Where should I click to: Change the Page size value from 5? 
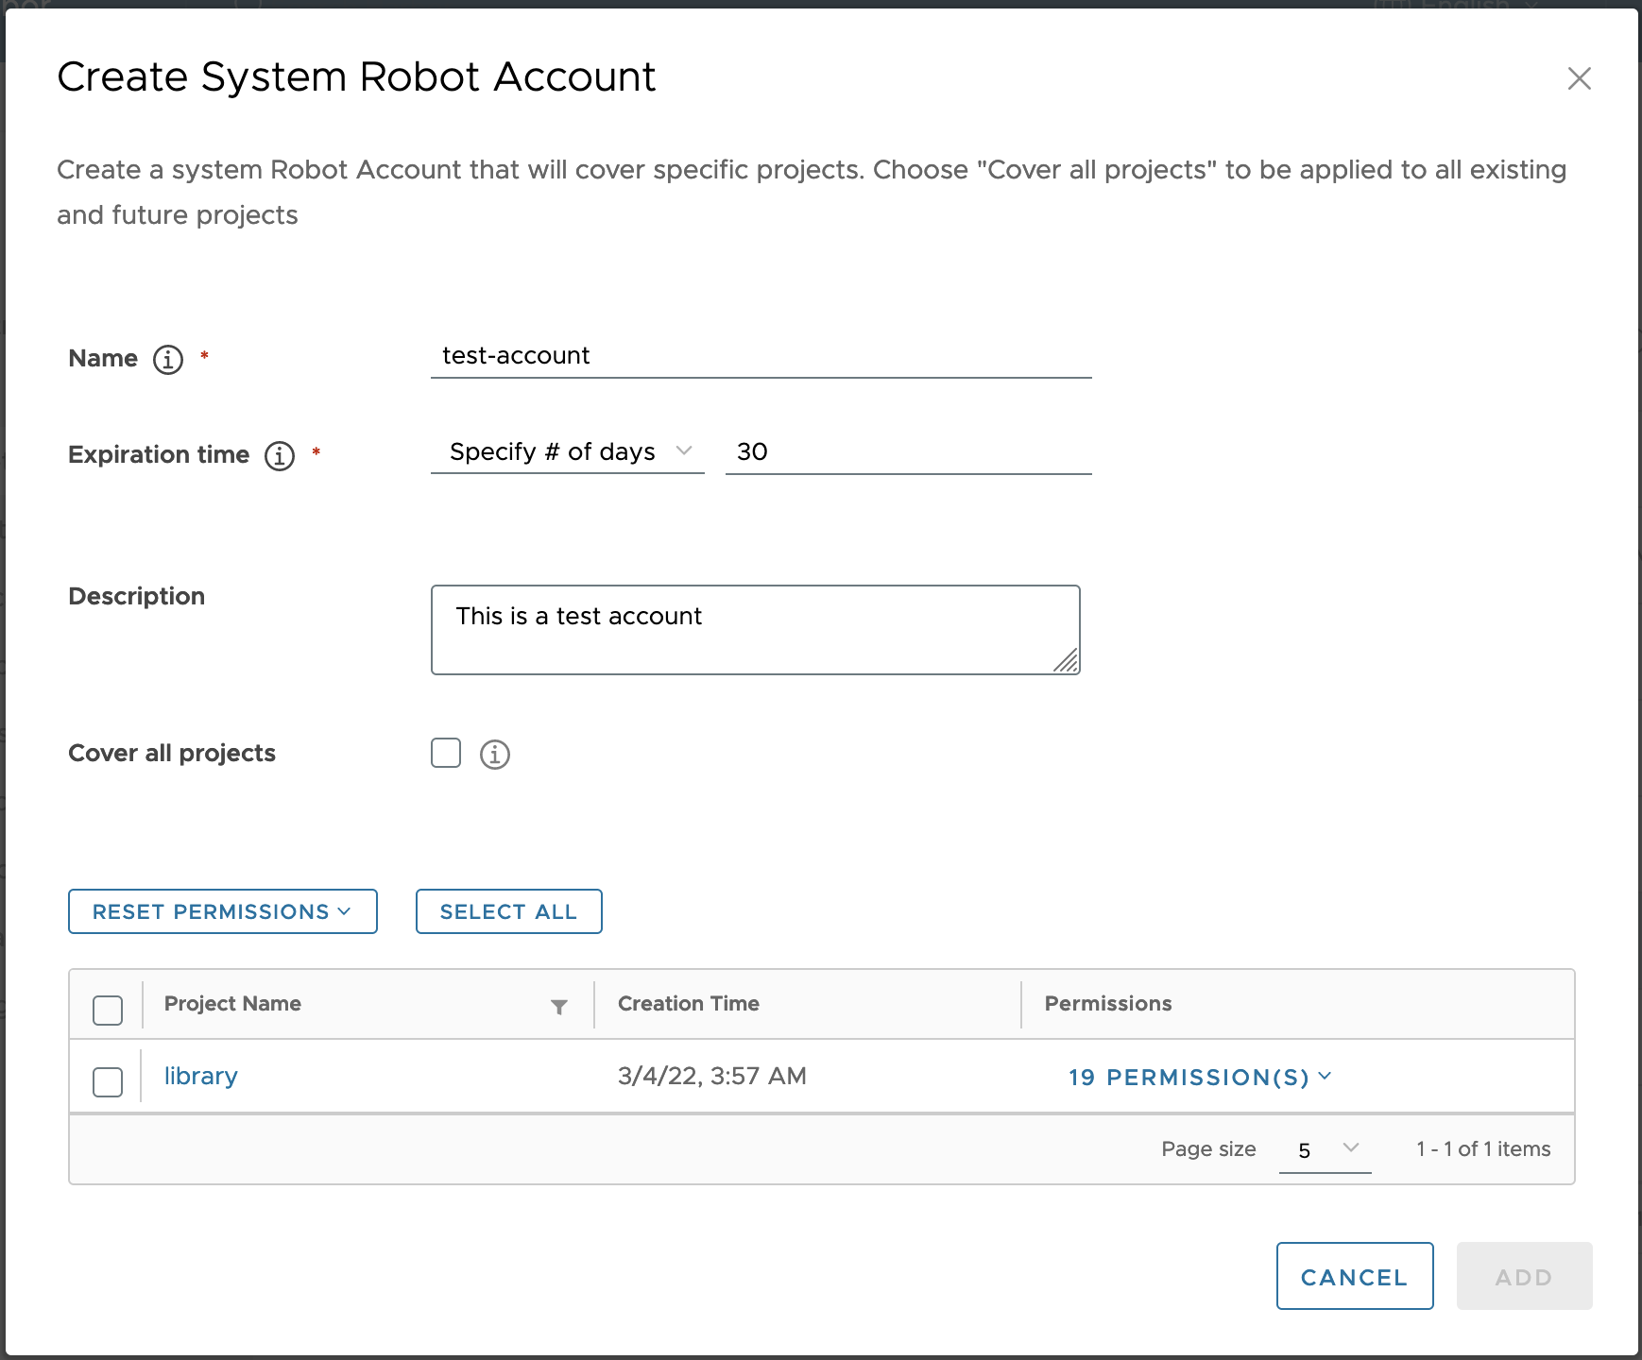tap(1306, 1150)
